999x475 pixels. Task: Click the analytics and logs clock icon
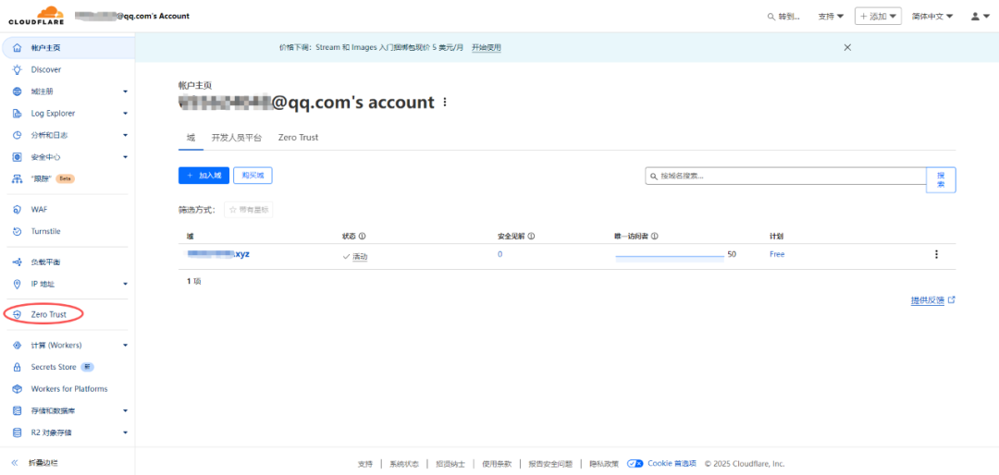click(18, 135)
